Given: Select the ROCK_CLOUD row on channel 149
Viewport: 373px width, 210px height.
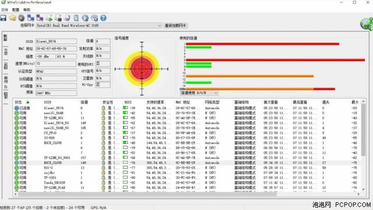Looking at the screenshot, I should 187,163.
